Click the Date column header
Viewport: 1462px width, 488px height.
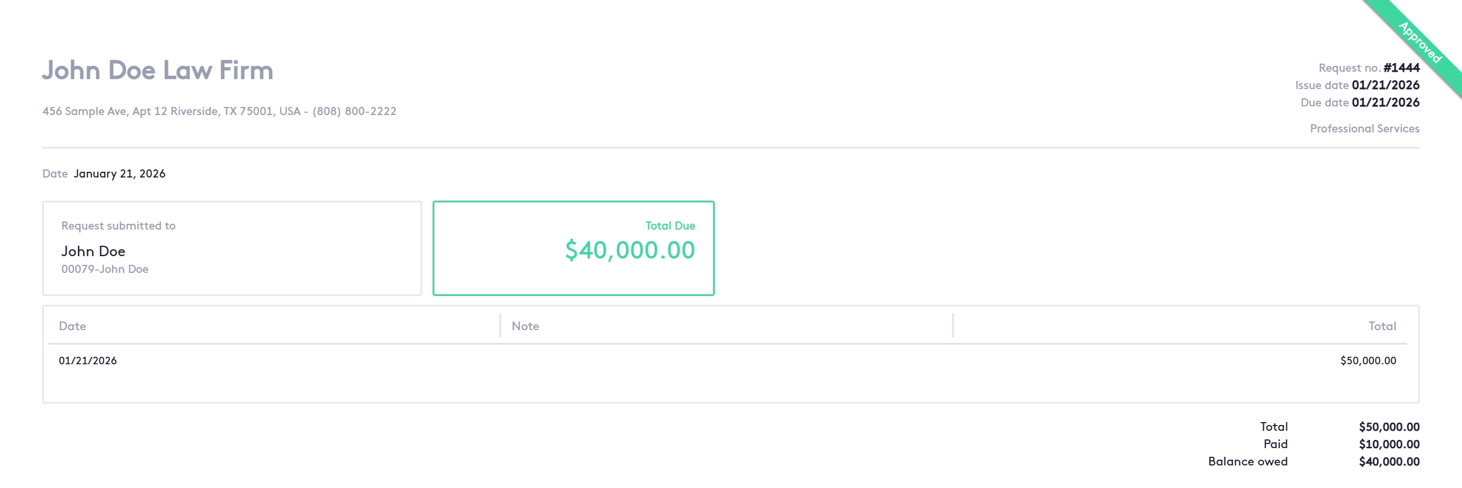(x=72, y=326)
